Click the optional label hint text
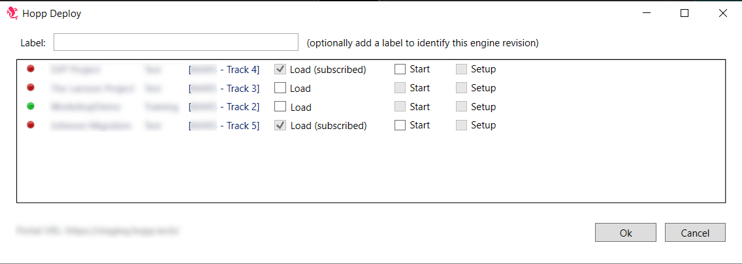The width and height of the screenshot is (742, 264). 423,43
